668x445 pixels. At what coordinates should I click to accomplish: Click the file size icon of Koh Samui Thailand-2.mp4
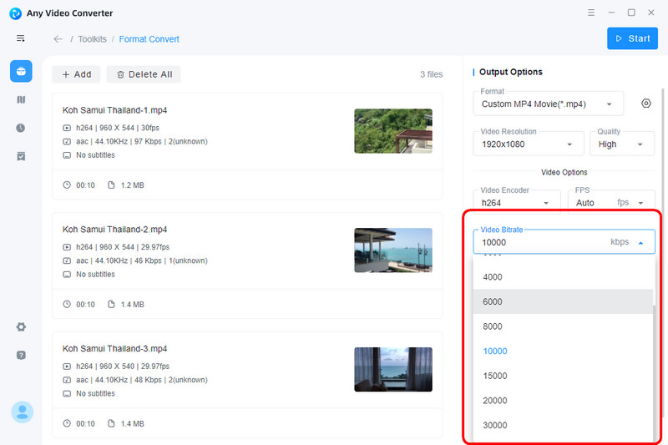tap(111, 304)
